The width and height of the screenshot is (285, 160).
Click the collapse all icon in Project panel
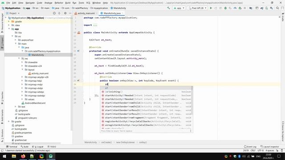(x=59, y=13)
